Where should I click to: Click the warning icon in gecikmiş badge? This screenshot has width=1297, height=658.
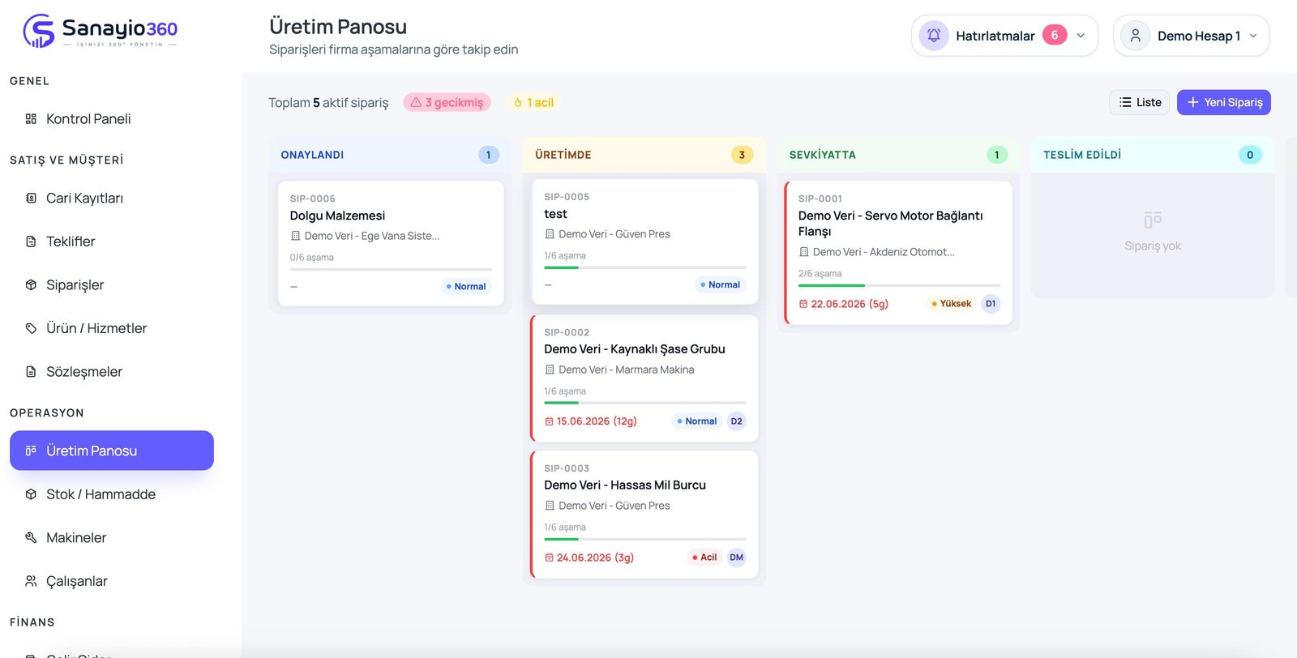(x=416, y=102)
